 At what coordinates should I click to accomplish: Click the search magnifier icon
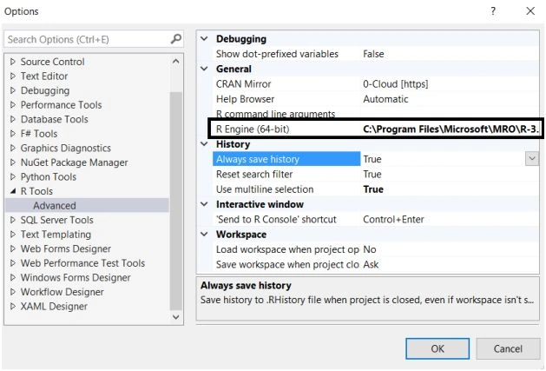pos(176,39)
